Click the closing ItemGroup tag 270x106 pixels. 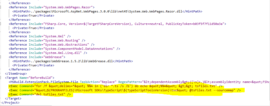tap(16, 74)
